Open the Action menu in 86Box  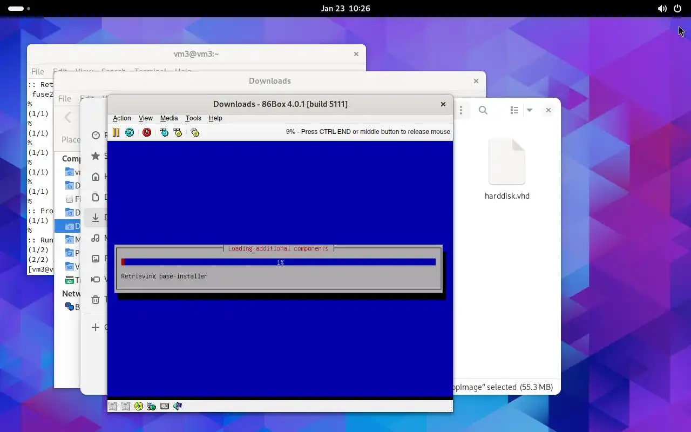pyautogui.click(x=122, y=118)
